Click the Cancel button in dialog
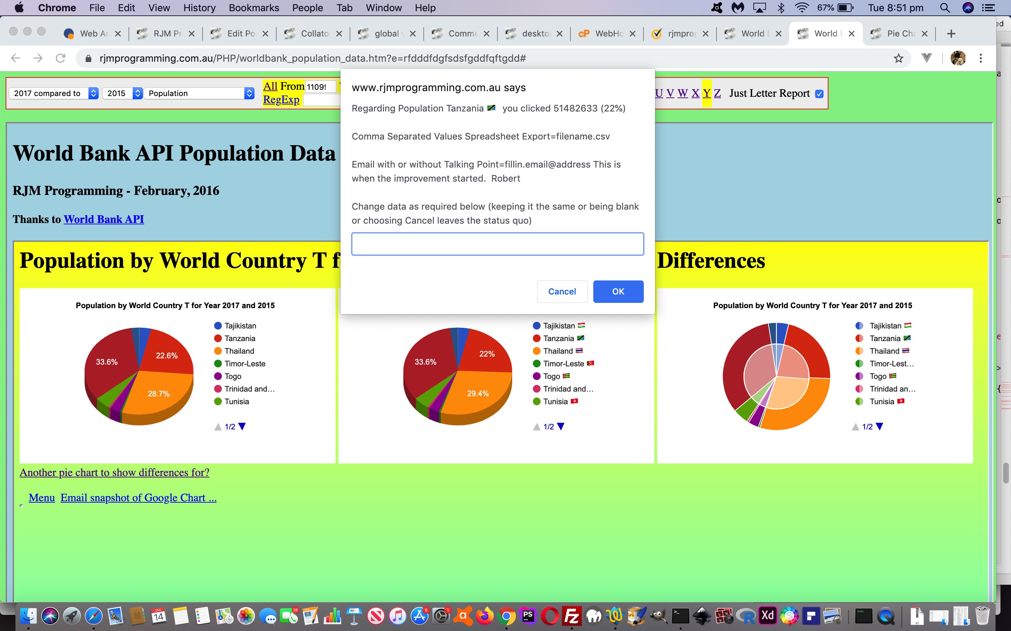 tap(562, 291)
